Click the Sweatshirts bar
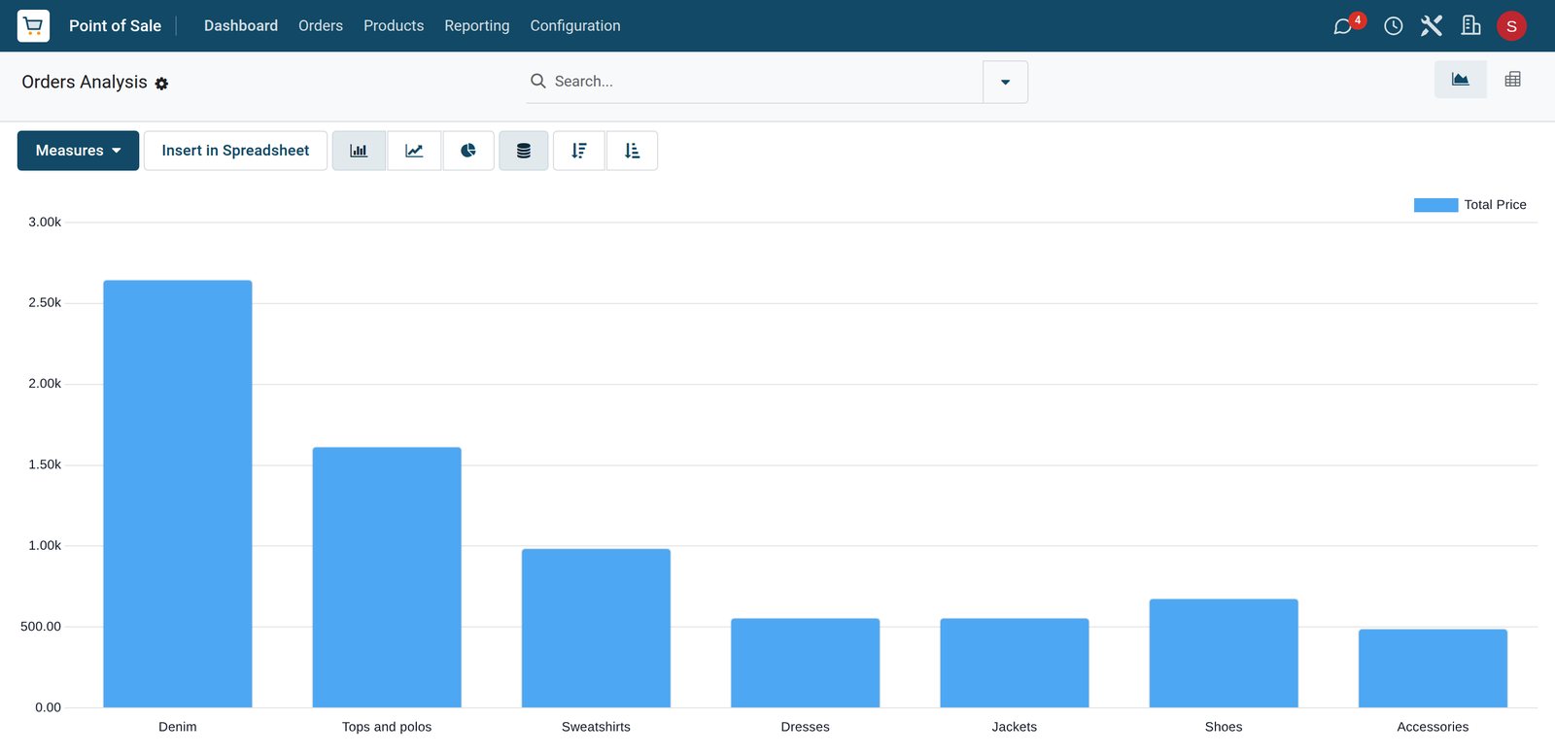Viewport: 1555px width, 755px height. pyautogui.click(x=596, y=628)
